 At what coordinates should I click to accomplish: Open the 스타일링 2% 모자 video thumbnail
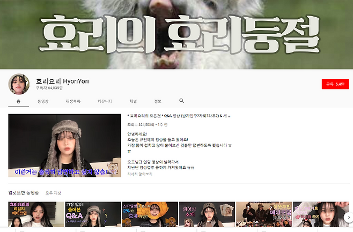point(150,214)
